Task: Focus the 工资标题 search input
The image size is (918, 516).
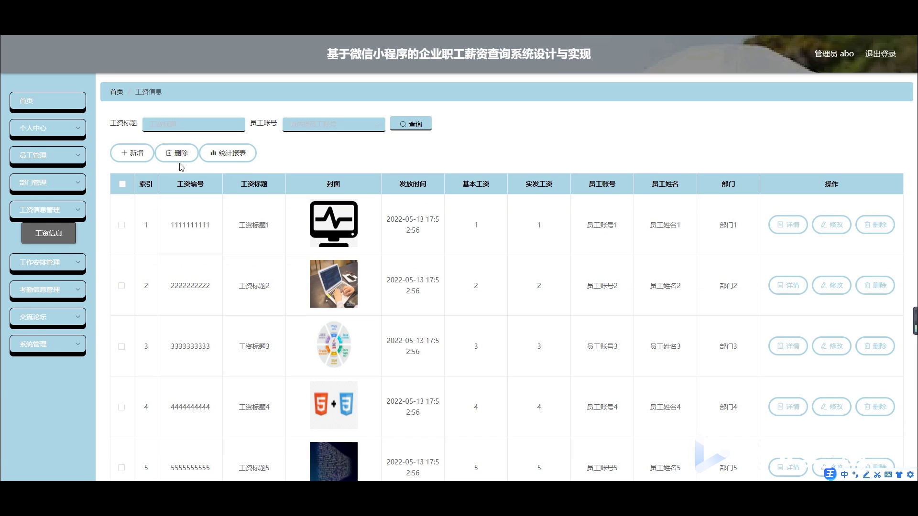Action: tap(194, 124)
